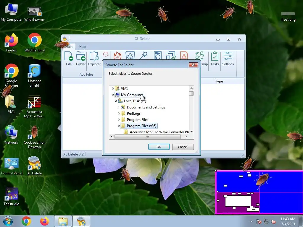
Task: Click the Windows Explorer taskbar icon
Action: (x=63, y=221)
